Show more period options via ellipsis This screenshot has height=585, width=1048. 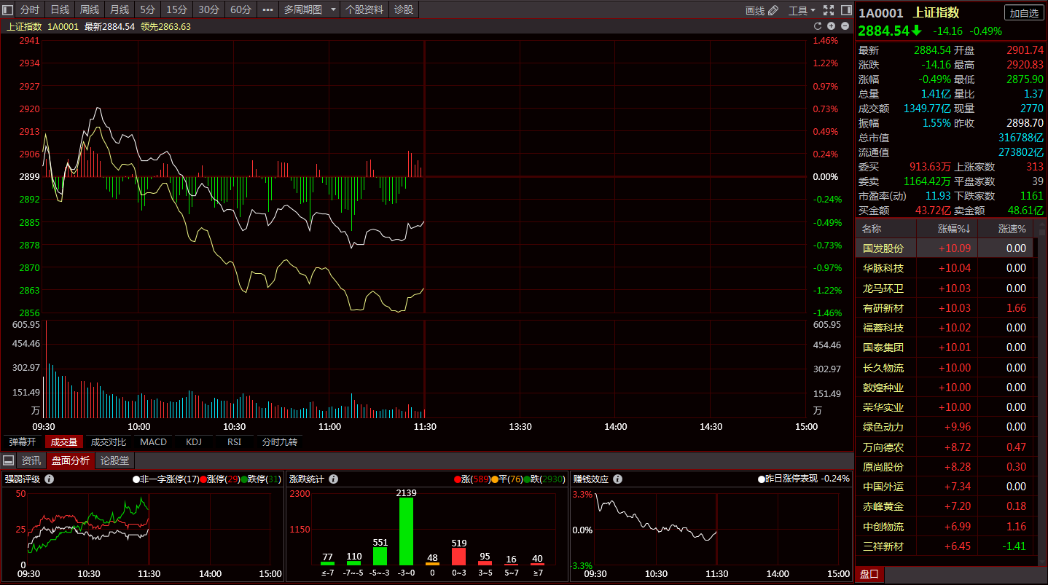[267, 10]
